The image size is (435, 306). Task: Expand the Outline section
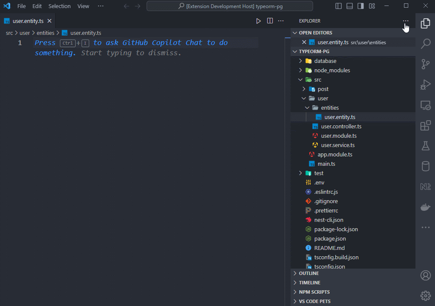[353, 274]
